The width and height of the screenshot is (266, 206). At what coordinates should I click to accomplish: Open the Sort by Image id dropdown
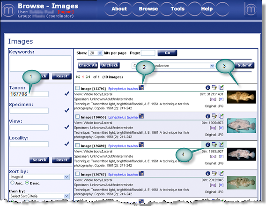(39, 177)
